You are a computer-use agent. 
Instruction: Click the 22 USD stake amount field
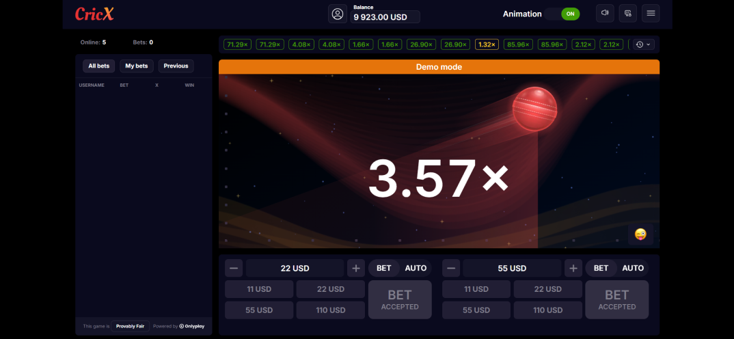coord(295,269)
